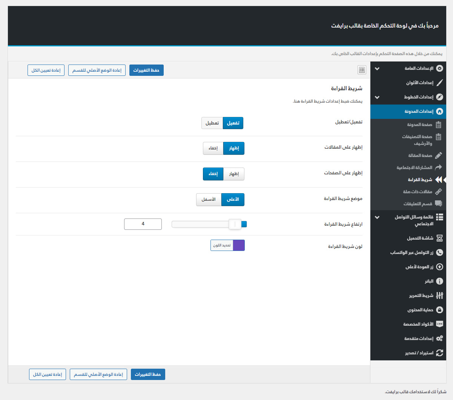Click the expand-all sections icon in toolbar
The image size is (453, 400).
[x=362, y=70]
